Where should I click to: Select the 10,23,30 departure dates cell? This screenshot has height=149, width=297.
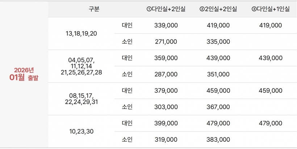[x=81, y=131]
